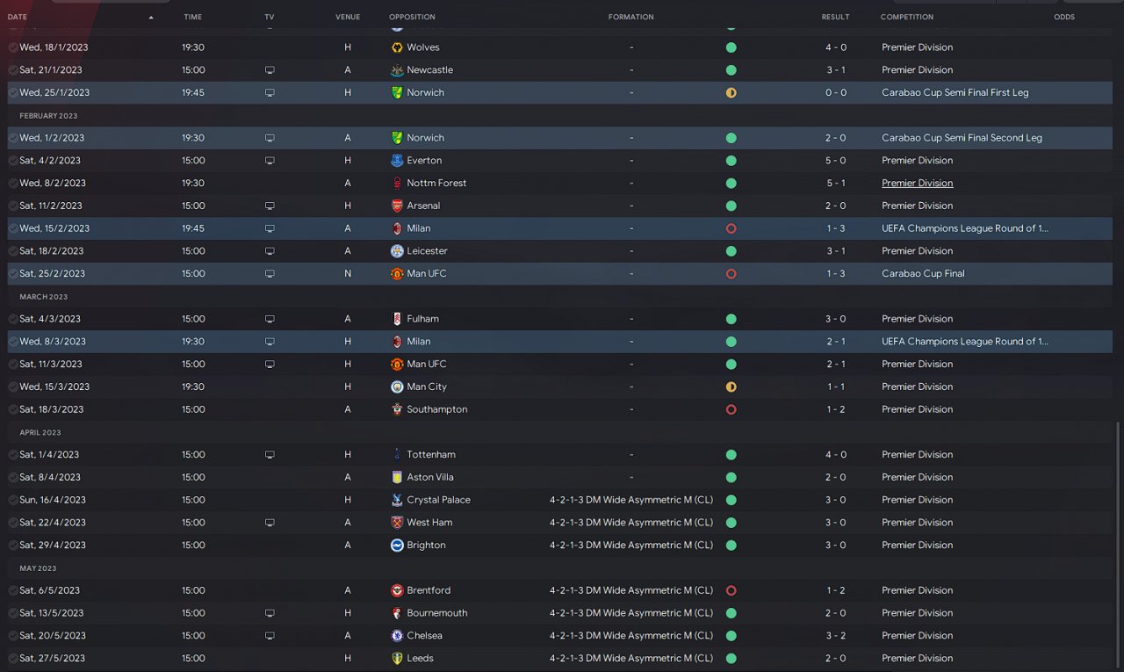Select the Nottm Forest club badge
The image size is (1124, 672).
397,184
